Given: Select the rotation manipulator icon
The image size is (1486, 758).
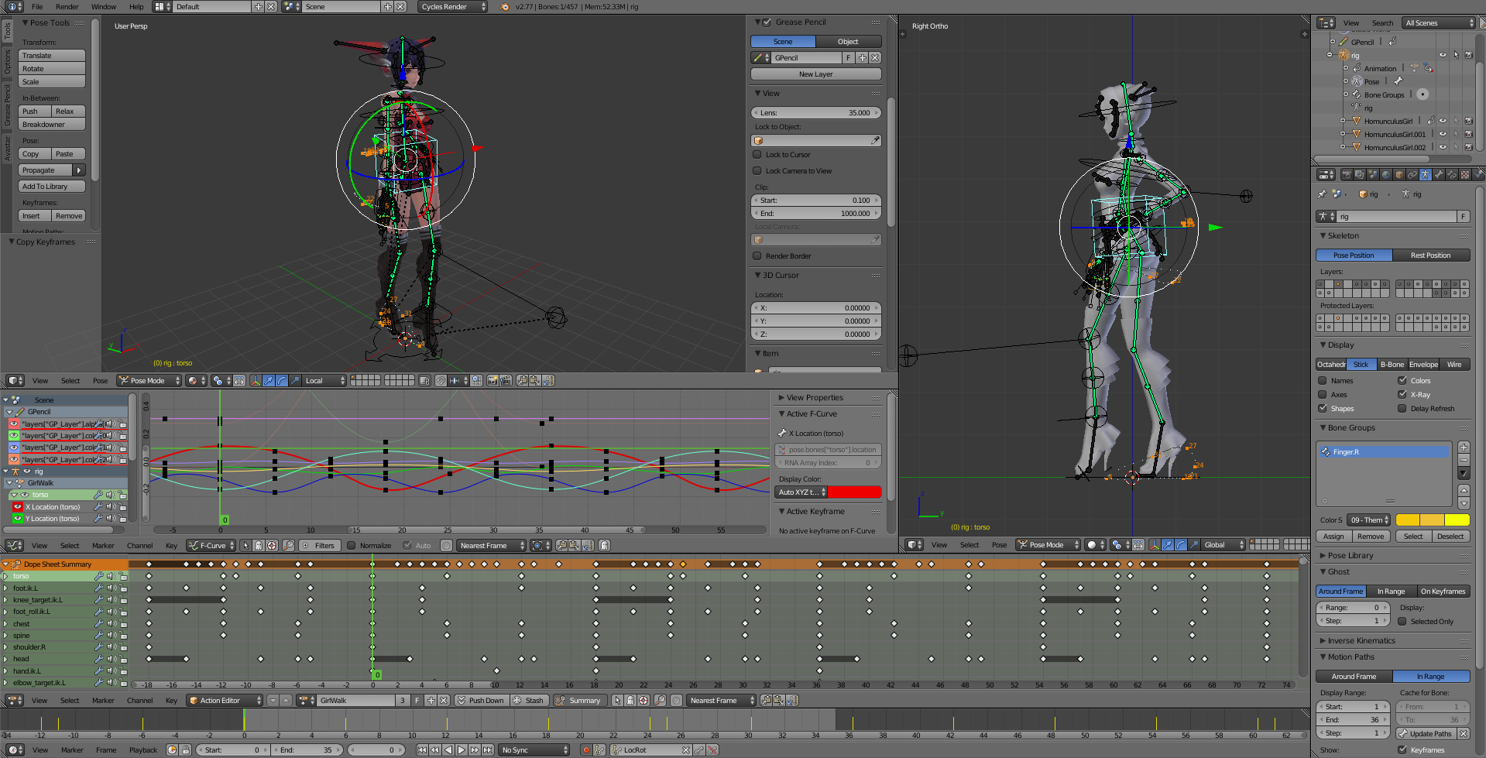Looking at the screenshot, I should (282, 380).
